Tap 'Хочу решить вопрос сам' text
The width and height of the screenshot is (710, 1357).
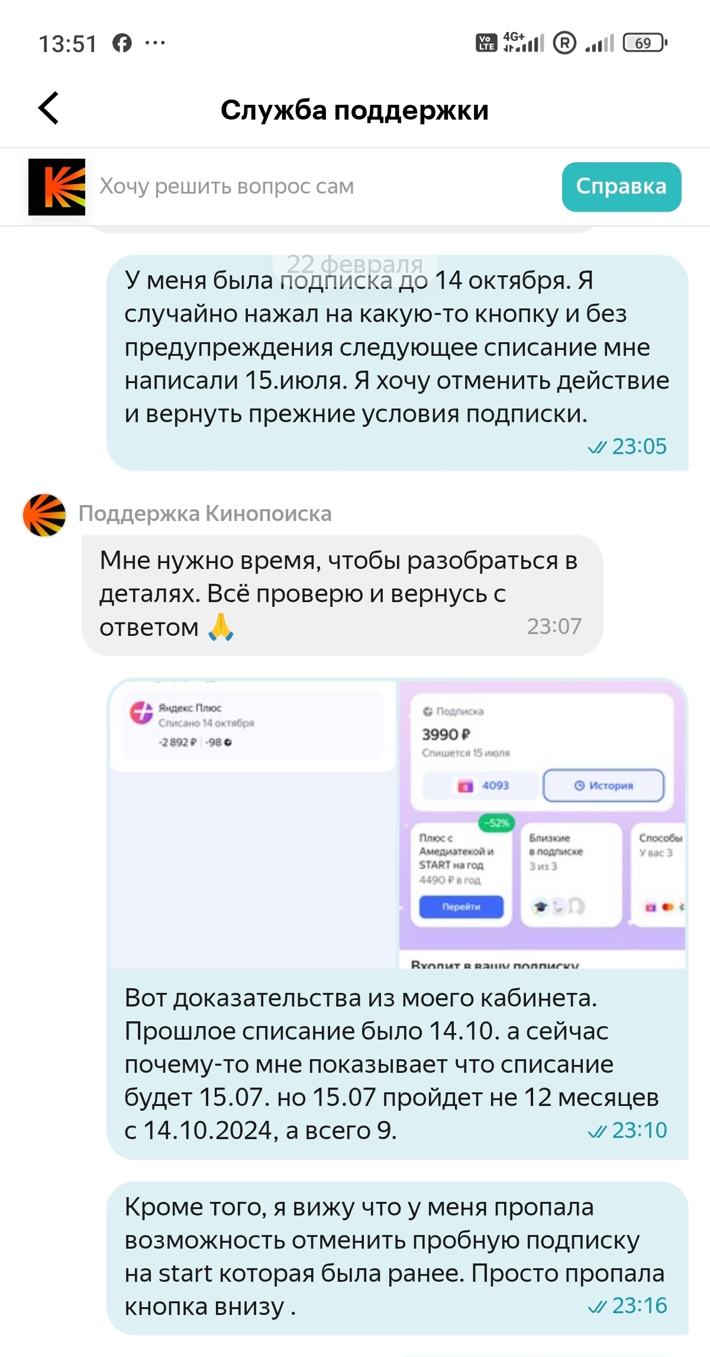[x=227, y=186]
